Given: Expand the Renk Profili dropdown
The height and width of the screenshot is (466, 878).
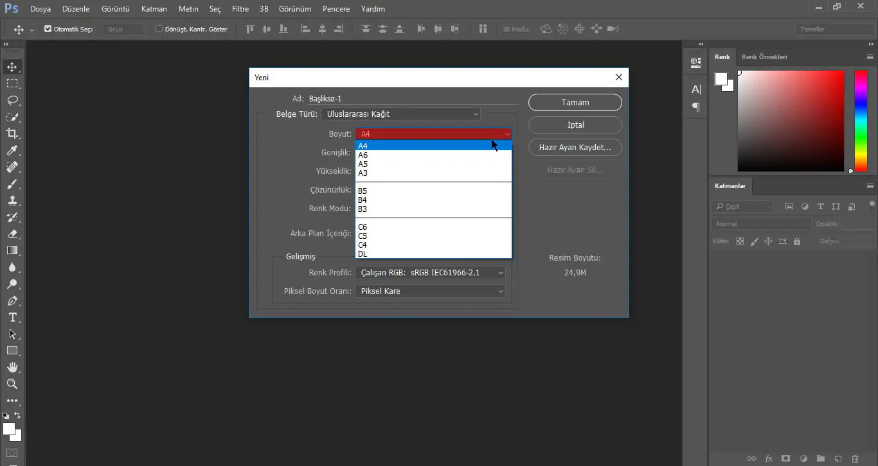Looking at the screenshot, I should [x=430, y=273].
